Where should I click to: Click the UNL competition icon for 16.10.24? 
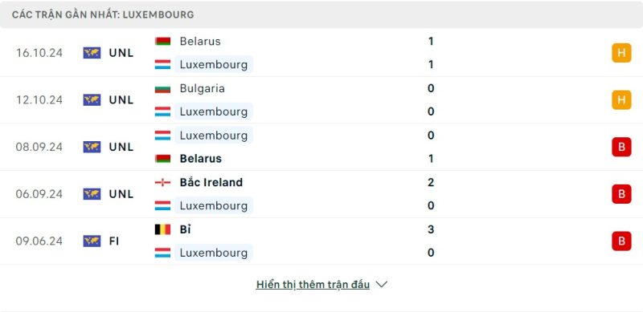92,53
